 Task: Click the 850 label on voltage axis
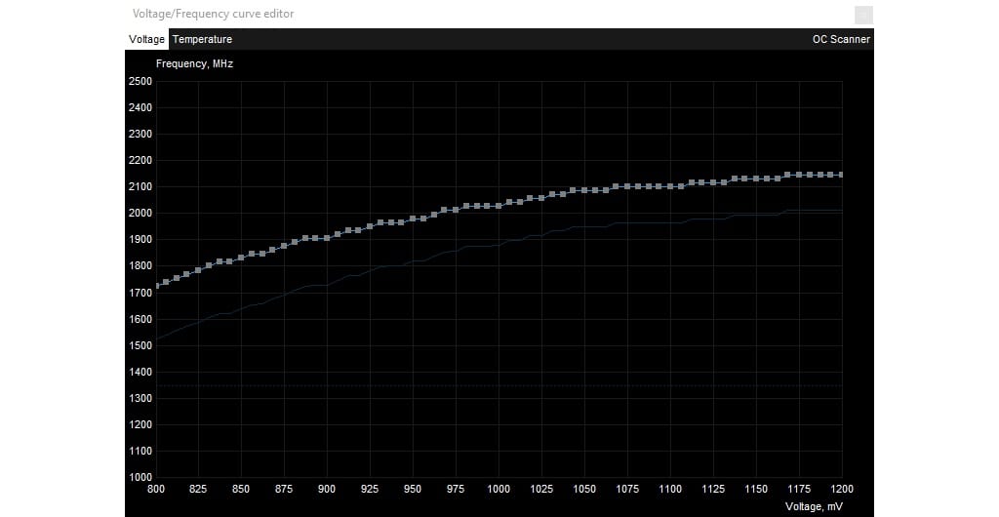[x=241, y=489]
